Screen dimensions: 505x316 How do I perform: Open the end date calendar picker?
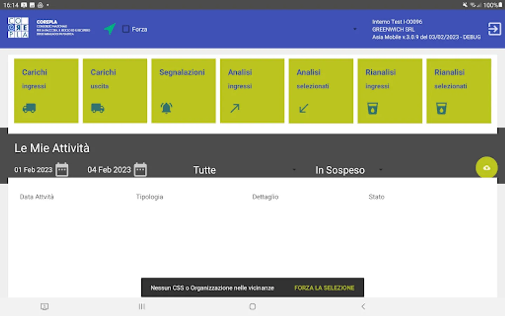(x=140, y=169)
